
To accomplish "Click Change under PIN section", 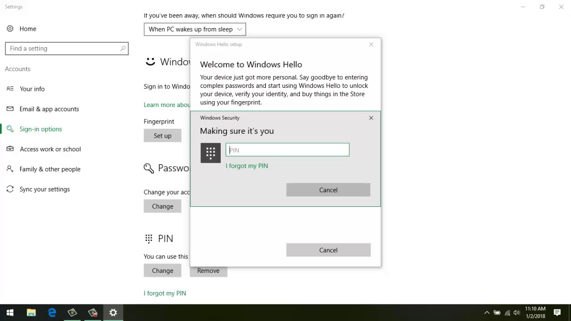I will click(162, 271).
